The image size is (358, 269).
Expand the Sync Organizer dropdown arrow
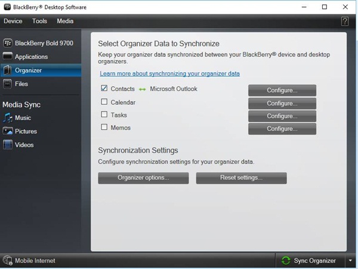pos(350,261)
